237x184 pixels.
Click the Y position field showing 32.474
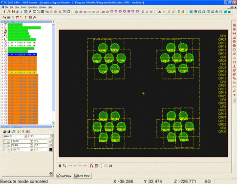tap(21, 145)
